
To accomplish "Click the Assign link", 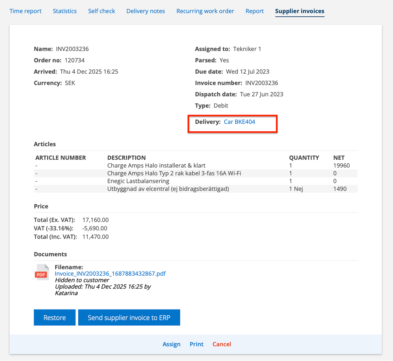I will coord(171,344).
